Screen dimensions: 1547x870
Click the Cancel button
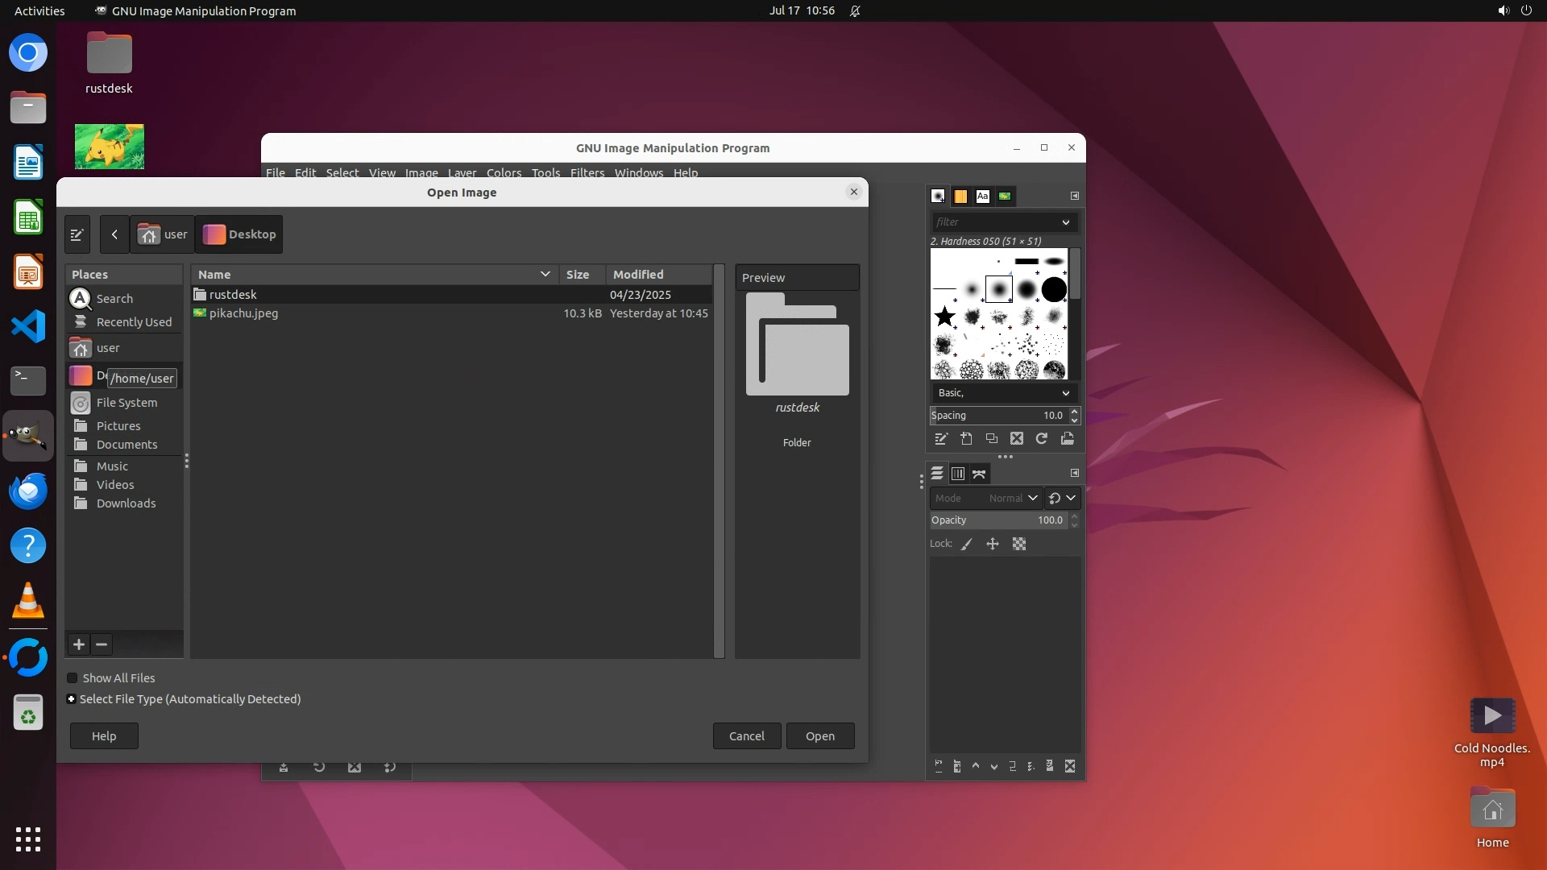click(746, 736)
